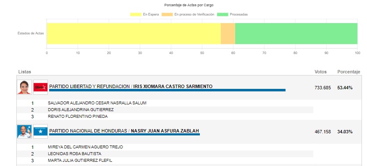367x166 pixels.
Task: Click the green Procesadas bar segment
Action: [x=296, y=34]
